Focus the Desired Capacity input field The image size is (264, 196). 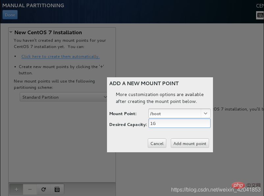pyautogui.click(x=179, y=123)
